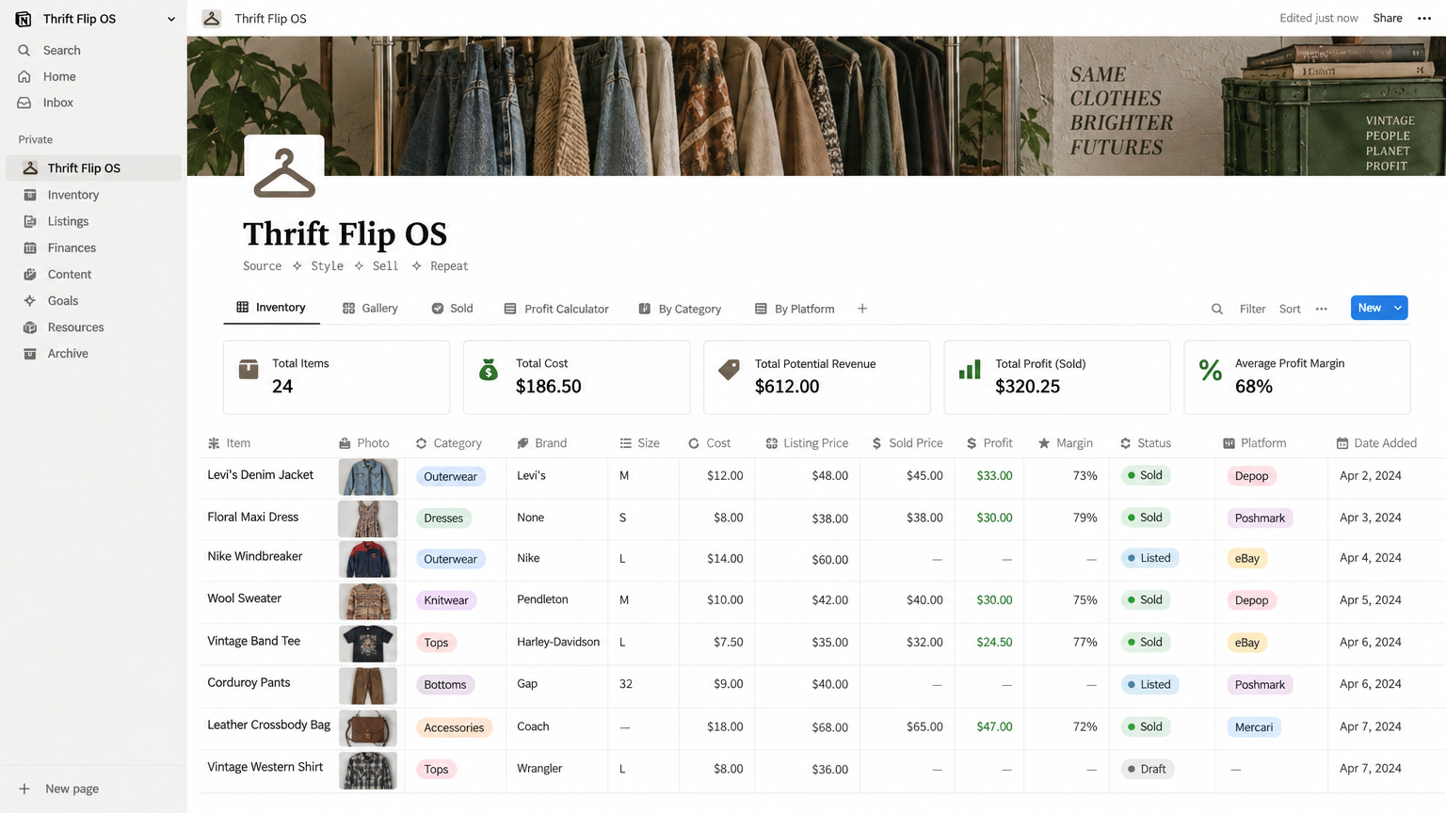Image resolution: width=1446 pixels, height=813 pixels.
Task: Click the bar chart Total Profit icon
Action: (x=970, y=370)
